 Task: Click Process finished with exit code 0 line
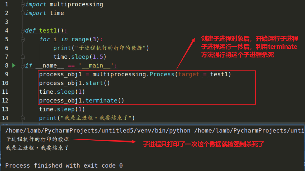64,166
